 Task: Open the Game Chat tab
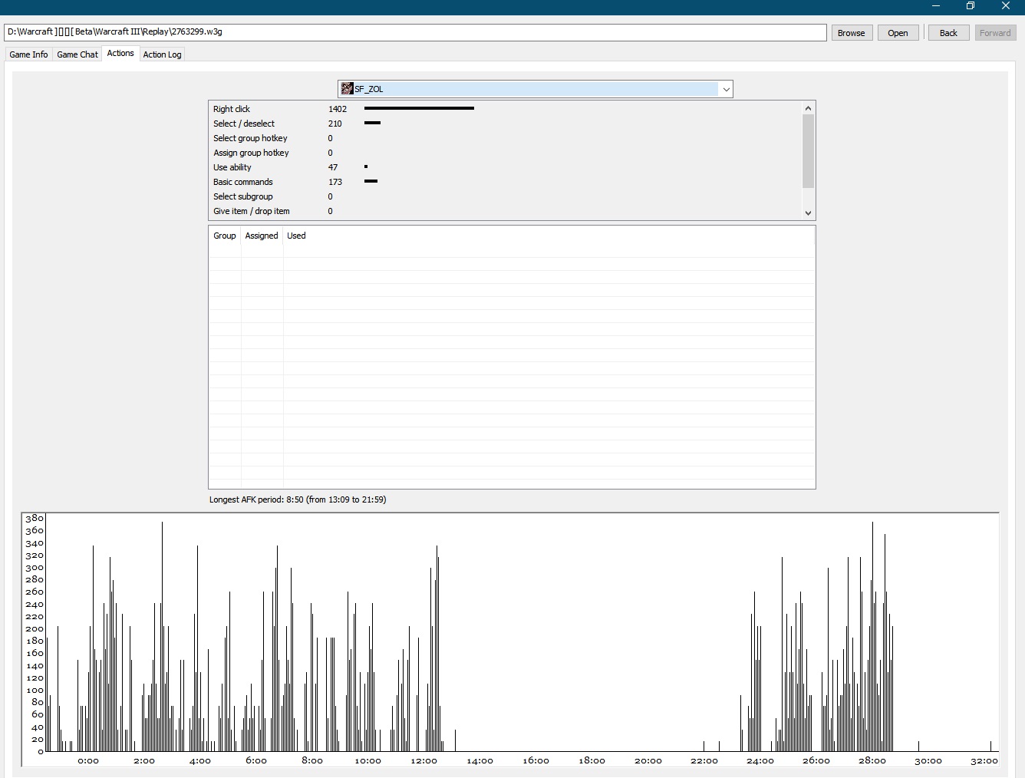77,54
